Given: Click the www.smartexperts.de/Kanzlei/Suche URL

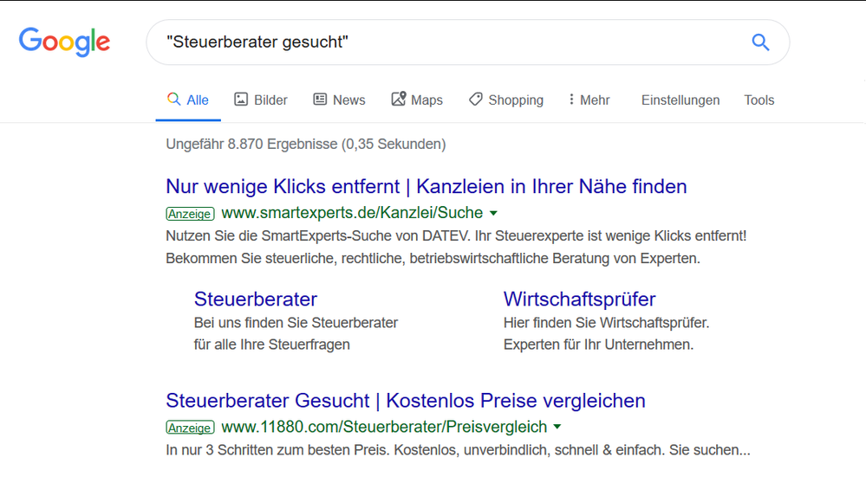Looking at the screenshot, I should click(x=352, y=213).
